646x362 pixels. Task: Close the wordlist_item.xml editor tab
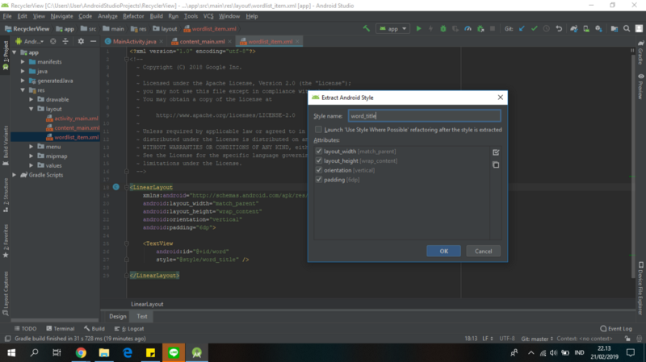coord(297,42)
